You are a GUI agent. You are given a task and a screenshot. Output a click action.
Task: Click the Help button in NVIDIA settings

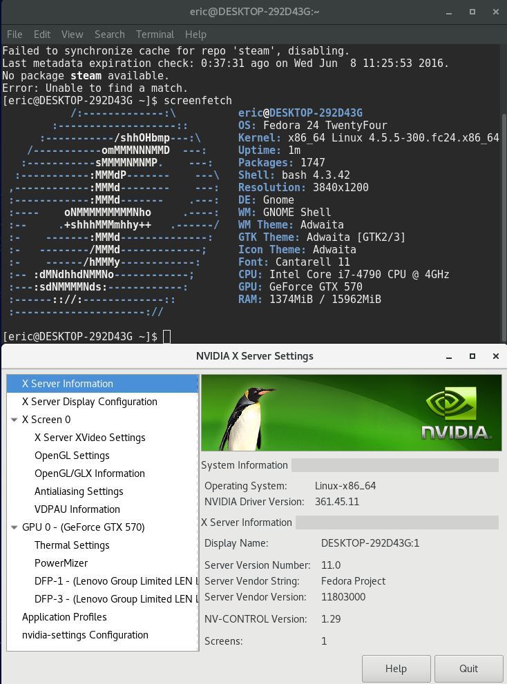coord(396,668)
